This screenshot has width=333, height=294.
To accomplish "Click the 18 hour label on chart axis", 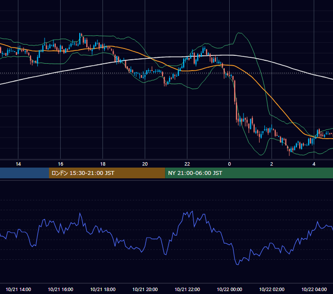I will [103, 164].
